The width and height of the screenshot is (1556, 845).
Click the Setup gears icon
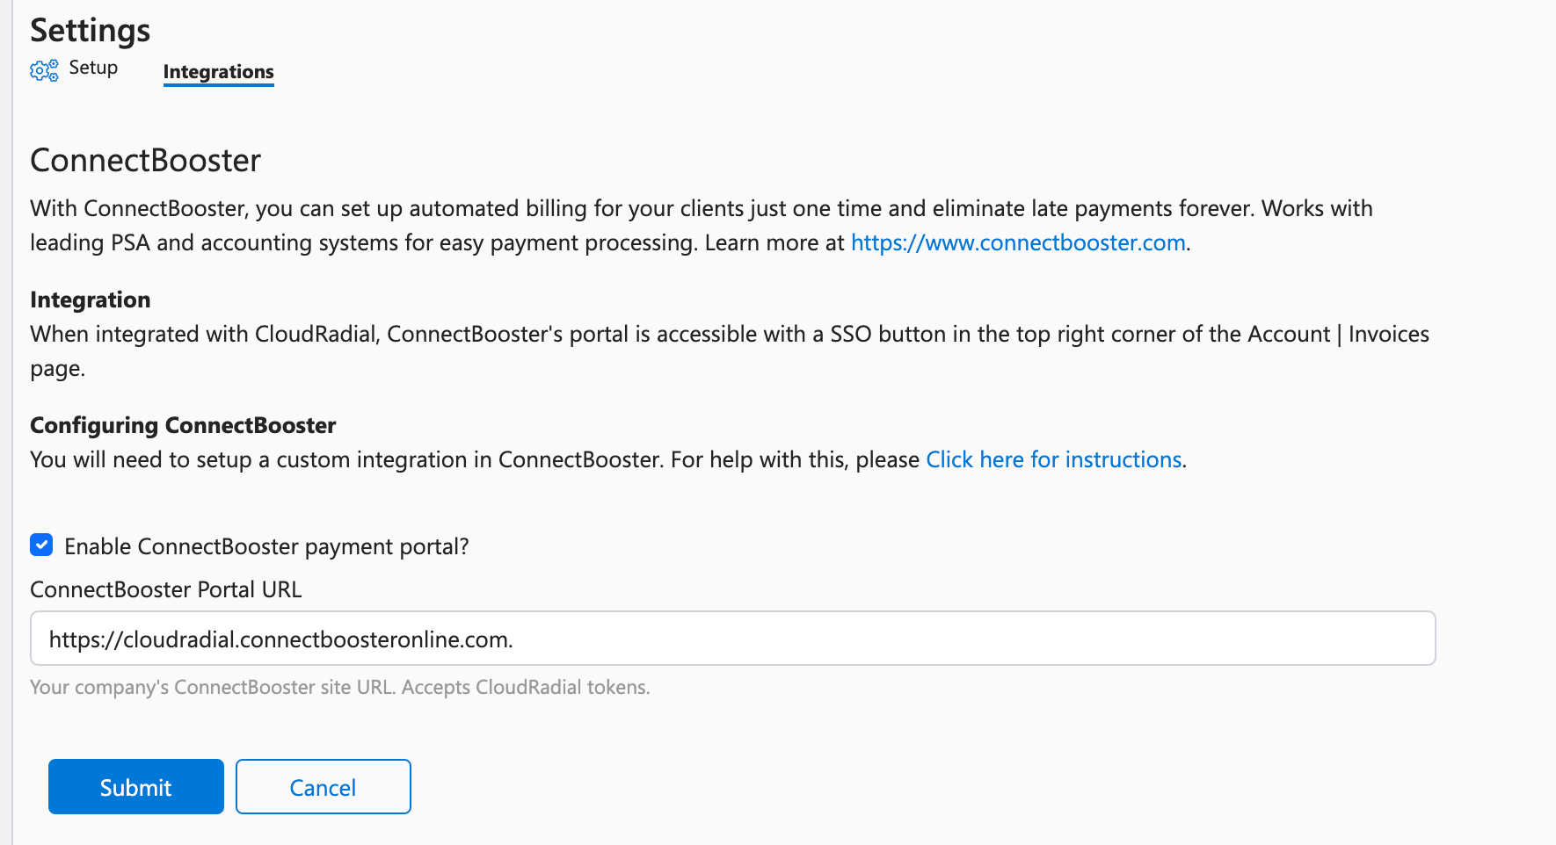point(44,70)
